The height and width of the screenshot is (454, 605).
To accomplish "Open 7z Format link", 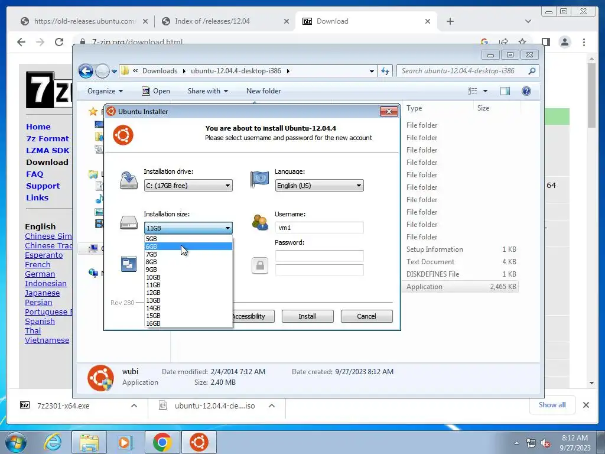I will point(47,138).
